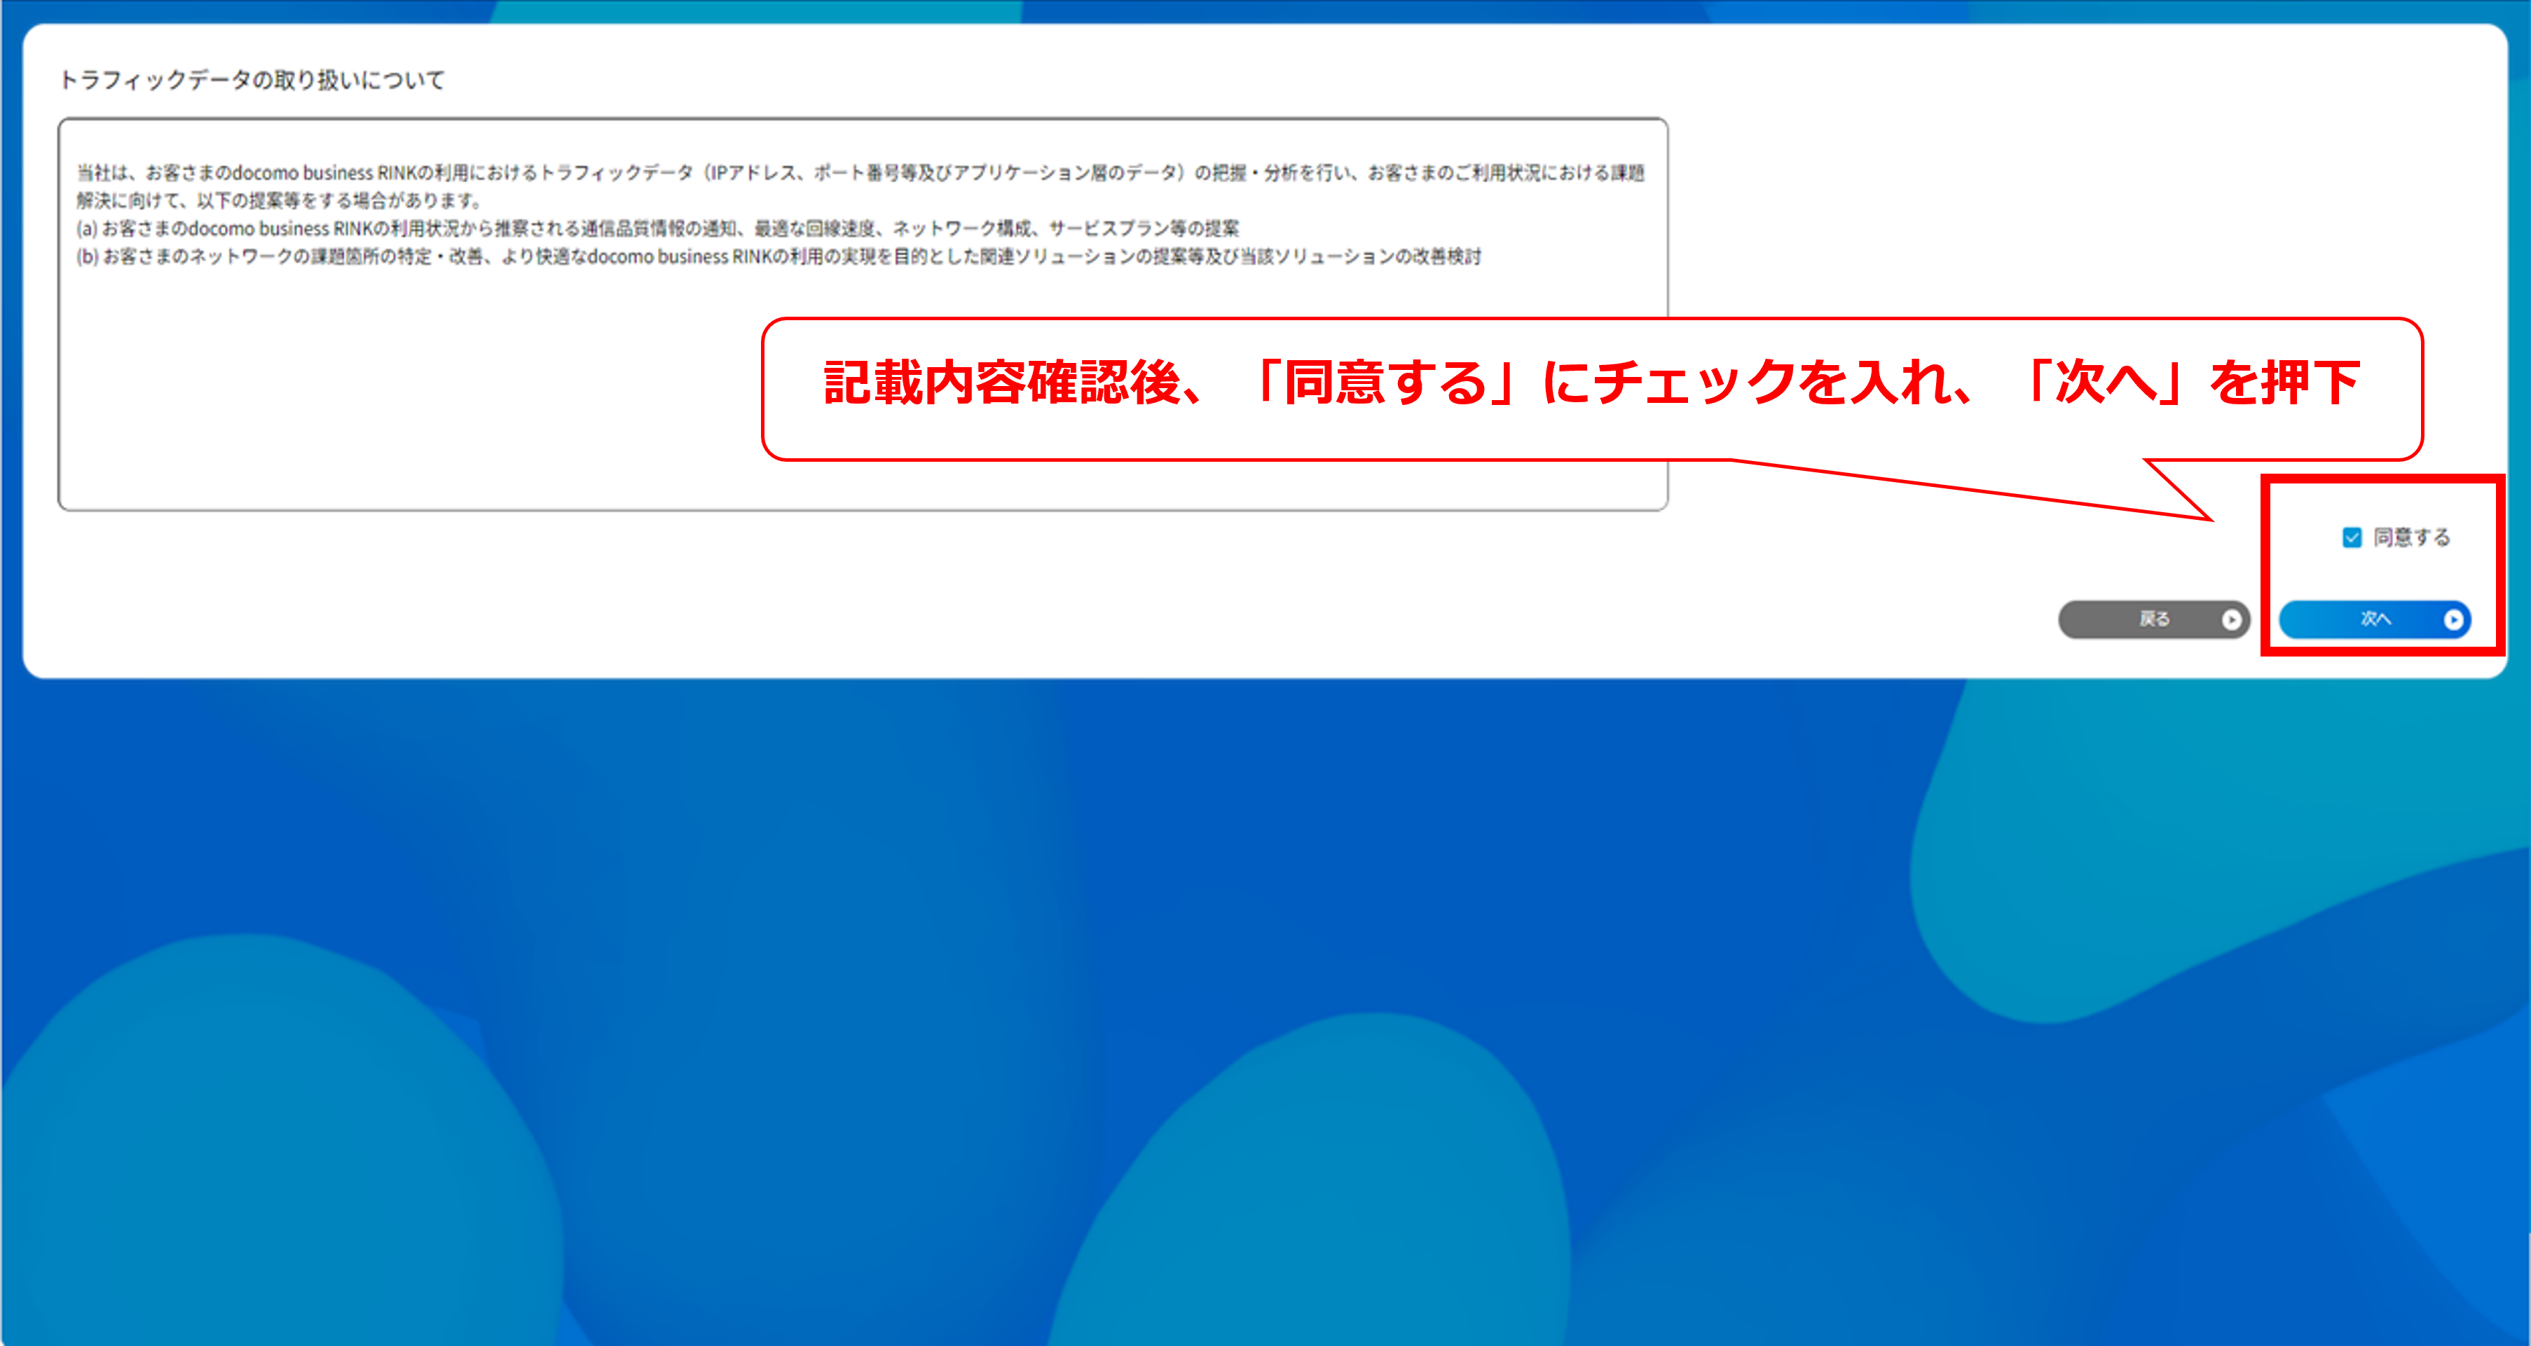Click the clause (b) line of terms
The width and height of the screenshot is (2531, 1346).
point(778,256)
